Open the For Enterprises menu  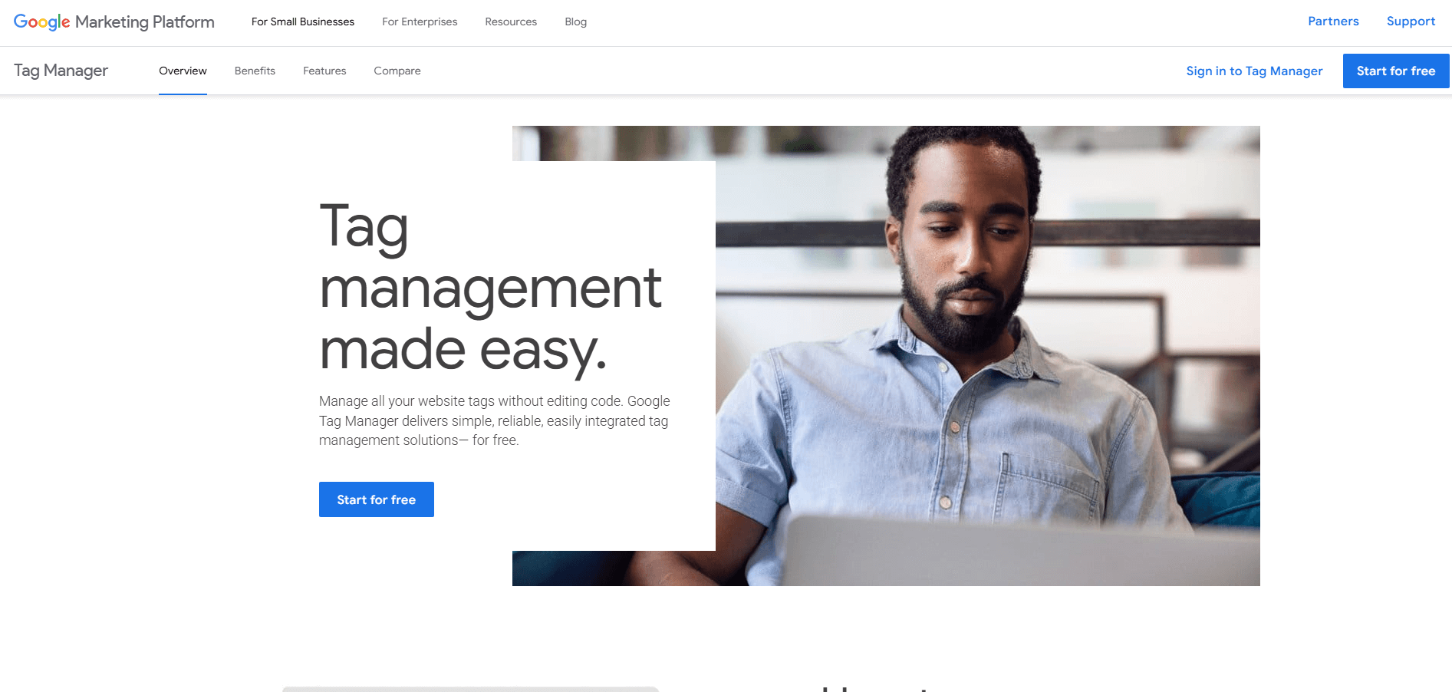[420, 21]
